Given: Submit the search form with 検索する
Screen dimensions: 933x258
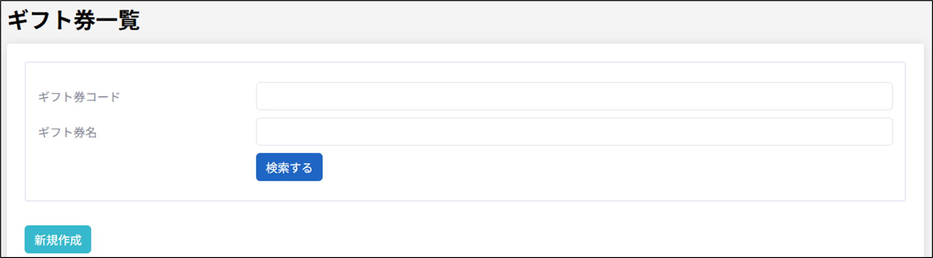Looking at the screenshot, I should coord(289,167).
